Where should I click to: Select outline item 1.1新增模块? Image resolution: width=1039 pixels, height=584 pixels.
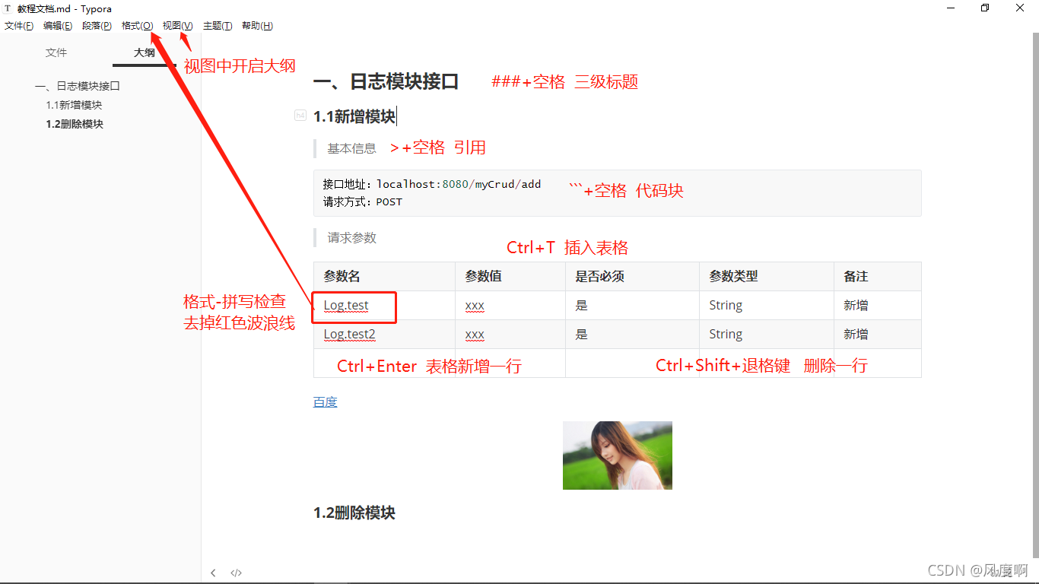(74, 105)
